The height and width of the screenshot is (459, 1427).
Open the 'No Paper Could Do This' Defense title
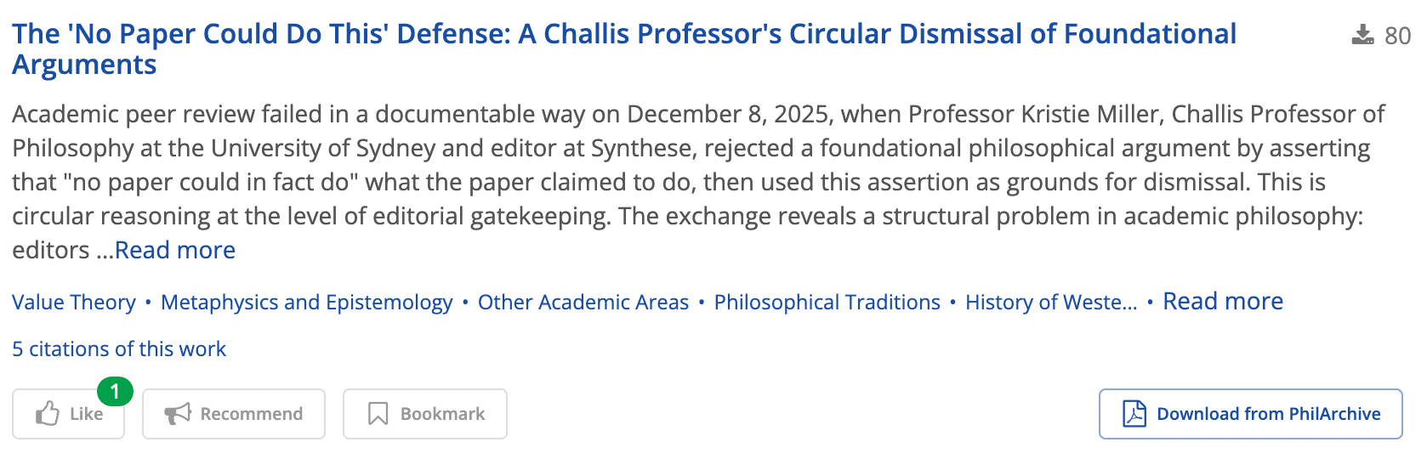click(x=623, y=34)
